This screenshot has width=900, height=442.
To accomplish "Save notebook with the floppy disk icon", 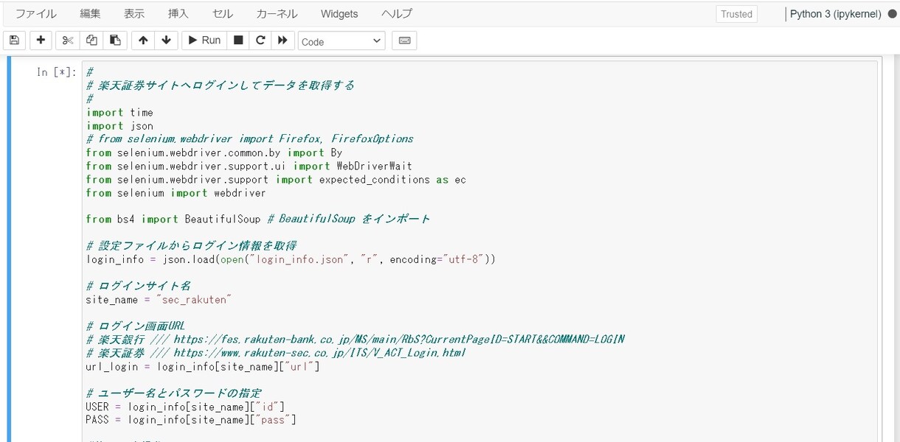I will tap(14, 41).
